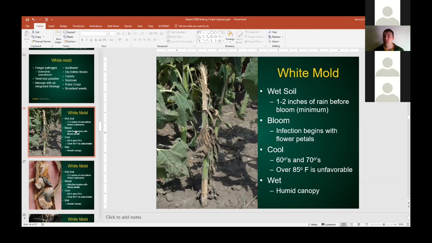Apply italic formatting

click(x=86, y=40)
